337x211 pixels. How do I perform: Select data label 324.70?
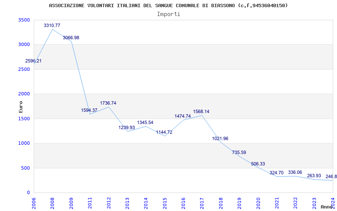(276, 173)
